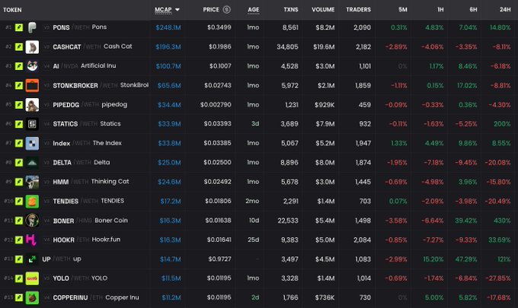Click PONS market cap $248.1M
Viewport: 518px width, 308px height.
(x=168, y=27)
